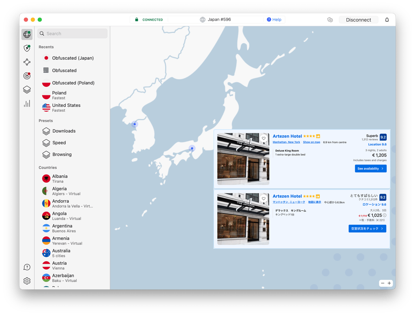
Task: Click the Countries section header
Action: (48, 168)
